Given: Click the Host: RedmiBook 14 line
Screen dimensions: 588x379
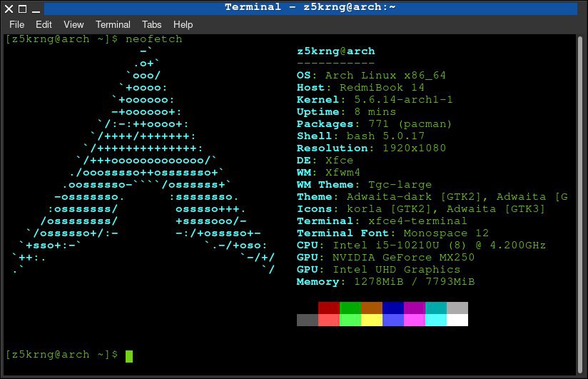Looking at the screenshot, I should coord(361,87).
